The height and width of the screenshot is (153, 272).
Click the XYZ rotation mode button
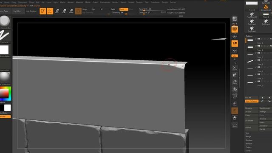(235, 56)
